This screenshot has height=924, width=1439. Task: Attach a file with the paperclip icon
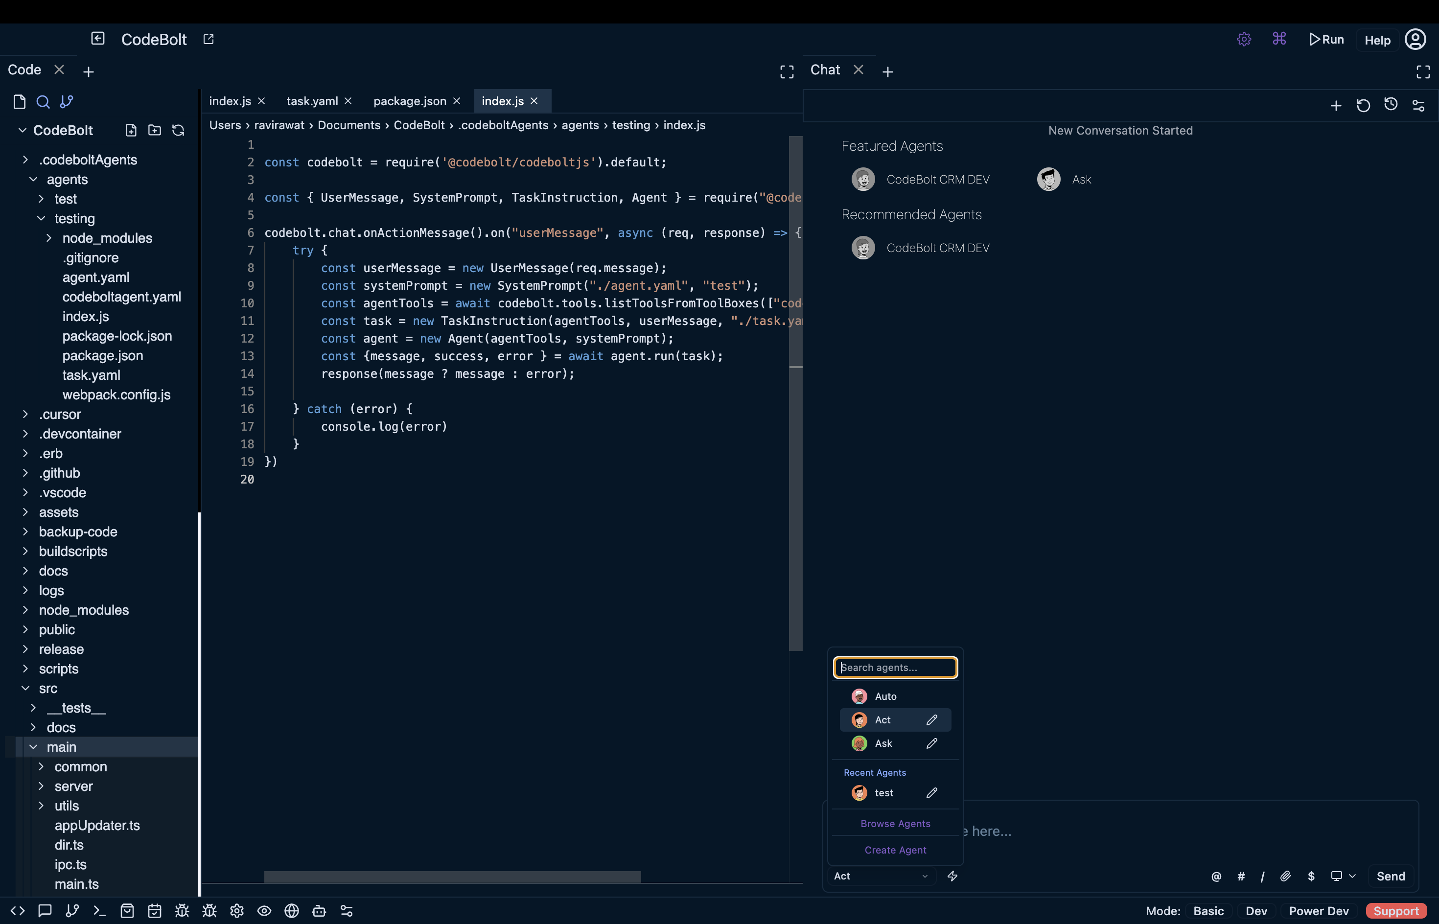1285,877
